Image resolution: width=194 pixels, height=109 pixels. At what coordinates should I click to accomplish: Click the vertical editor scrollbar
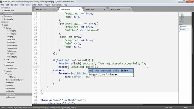click(193, 41)
